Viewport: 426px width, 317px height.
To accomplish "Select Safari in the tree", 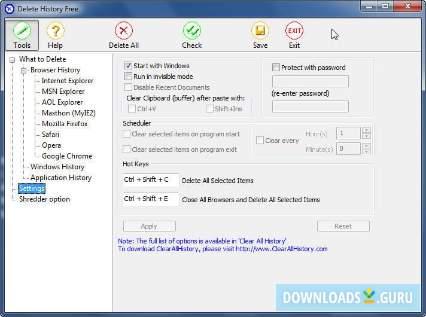I will pyautogui.click(x=50, y=135).
